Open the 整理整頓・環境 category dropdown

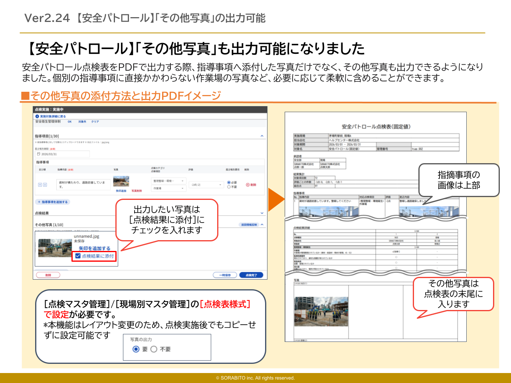168,181
